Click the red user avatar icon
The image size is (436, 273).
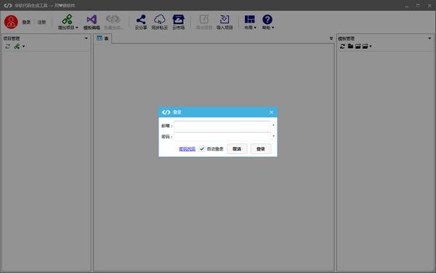point(11,22)
